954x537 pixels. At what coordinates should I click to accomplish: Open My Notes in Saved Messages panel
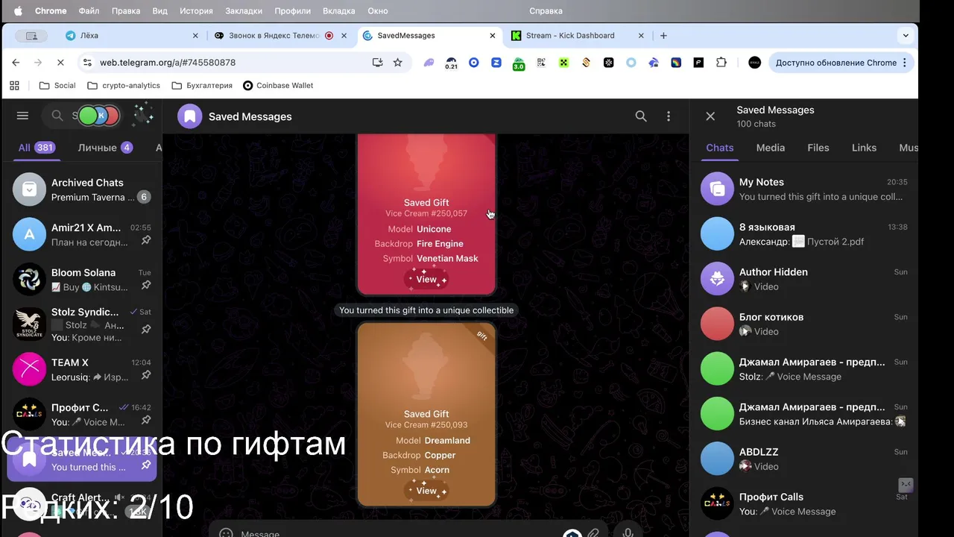(x=804, y=189)
